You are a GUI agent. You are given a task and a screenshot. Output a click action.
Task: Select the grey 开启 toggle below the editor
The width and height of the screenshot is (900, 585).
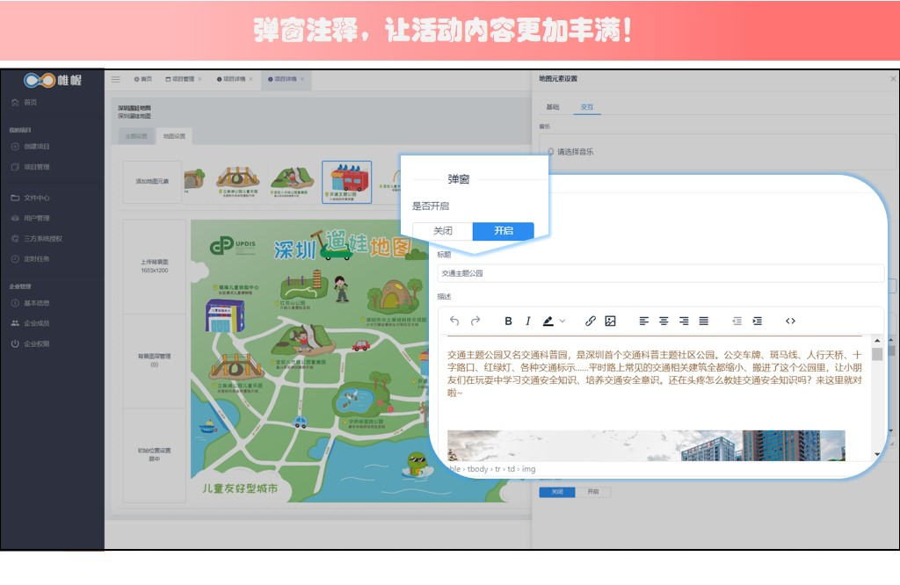[593, 492]
